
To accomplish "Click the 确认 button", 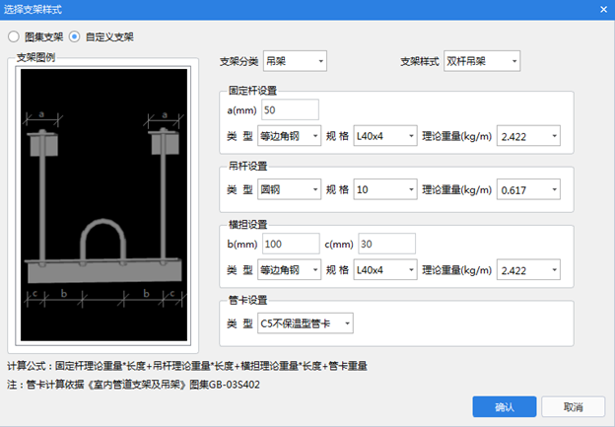I will point(505,406).
